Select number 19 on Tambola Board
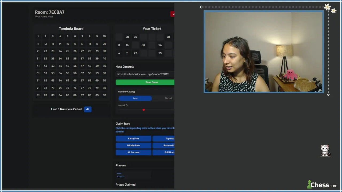This screenshot has width=342, height=192. click(x=97, y=44)
